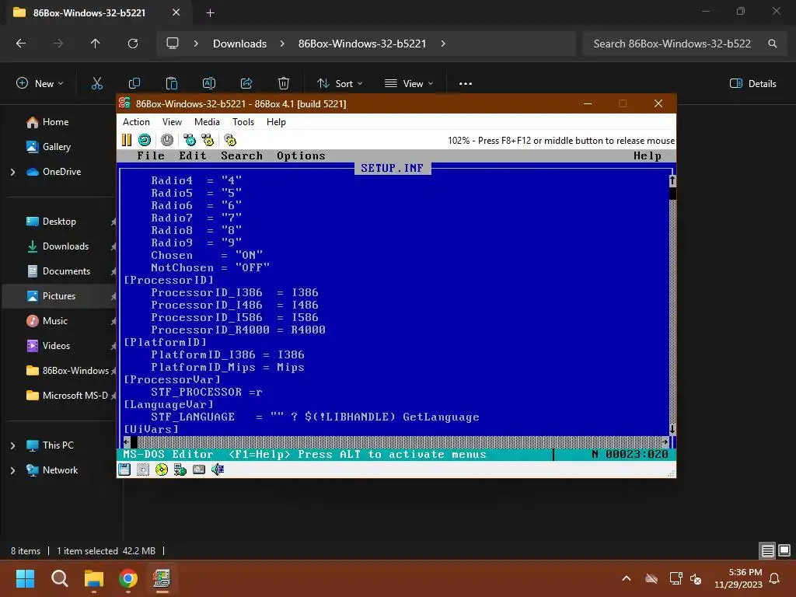Send Ctrl+Alt+Del via toolbar icon

[x=190, y=140]
